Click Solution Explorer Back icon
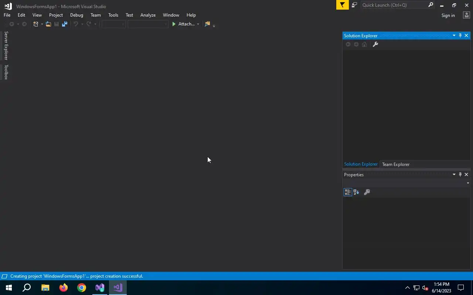 [348, 44]
